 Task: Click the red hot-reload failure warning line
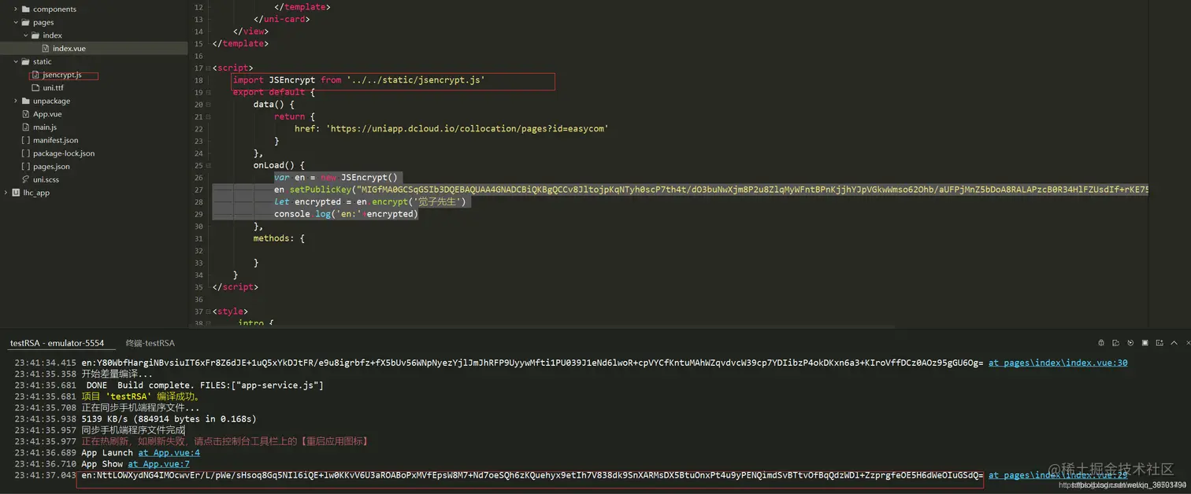(225, 441)
